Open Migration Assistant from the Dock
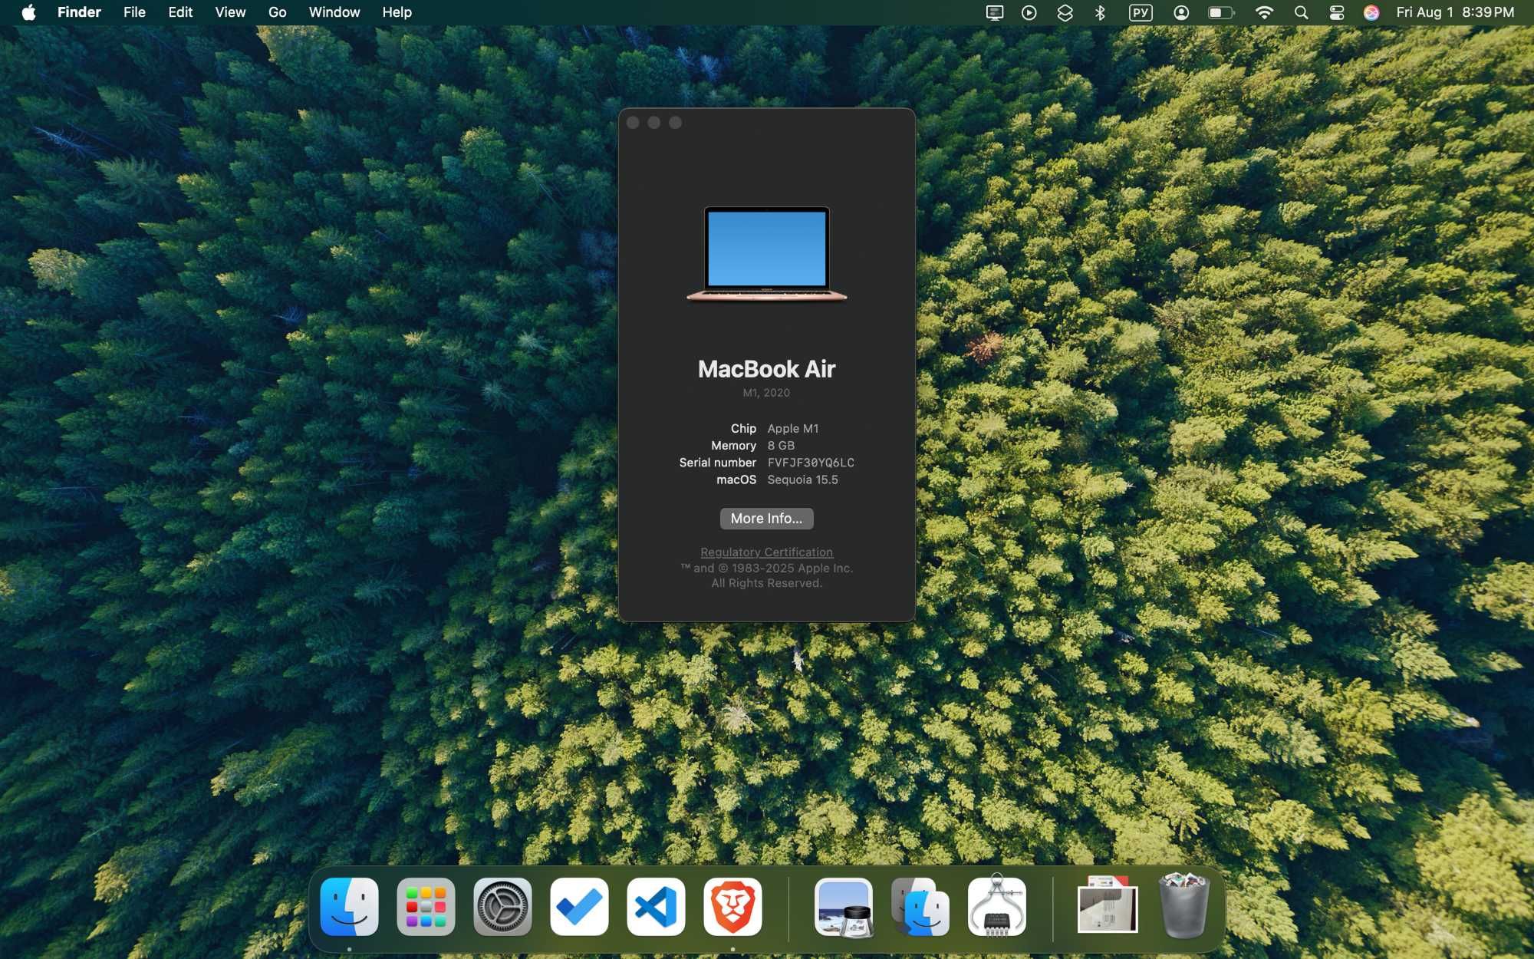Viewport: 1534px width, 959px height. click(920, 907)
